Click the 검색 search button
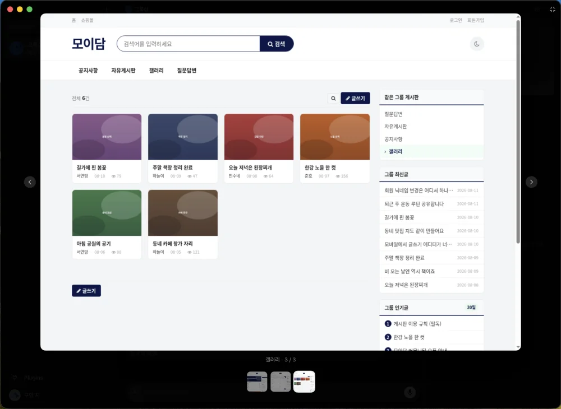The image size is (561, 409). pyautogui.click(x=277, y=44)
